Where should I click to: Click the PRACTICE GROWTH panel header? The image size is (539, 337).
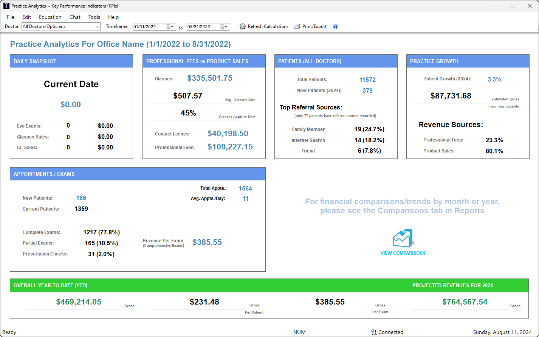(468, 61)
